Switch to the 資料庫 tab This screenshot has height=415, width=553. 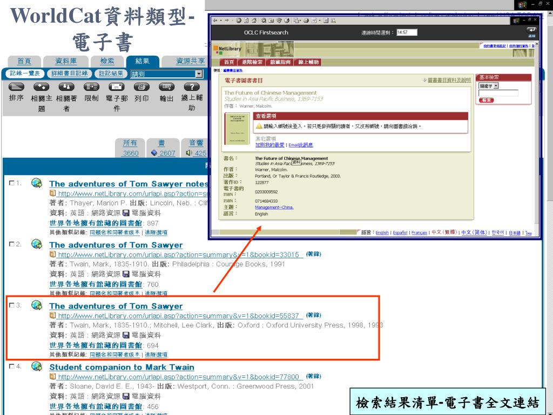(x=65, y=61)
